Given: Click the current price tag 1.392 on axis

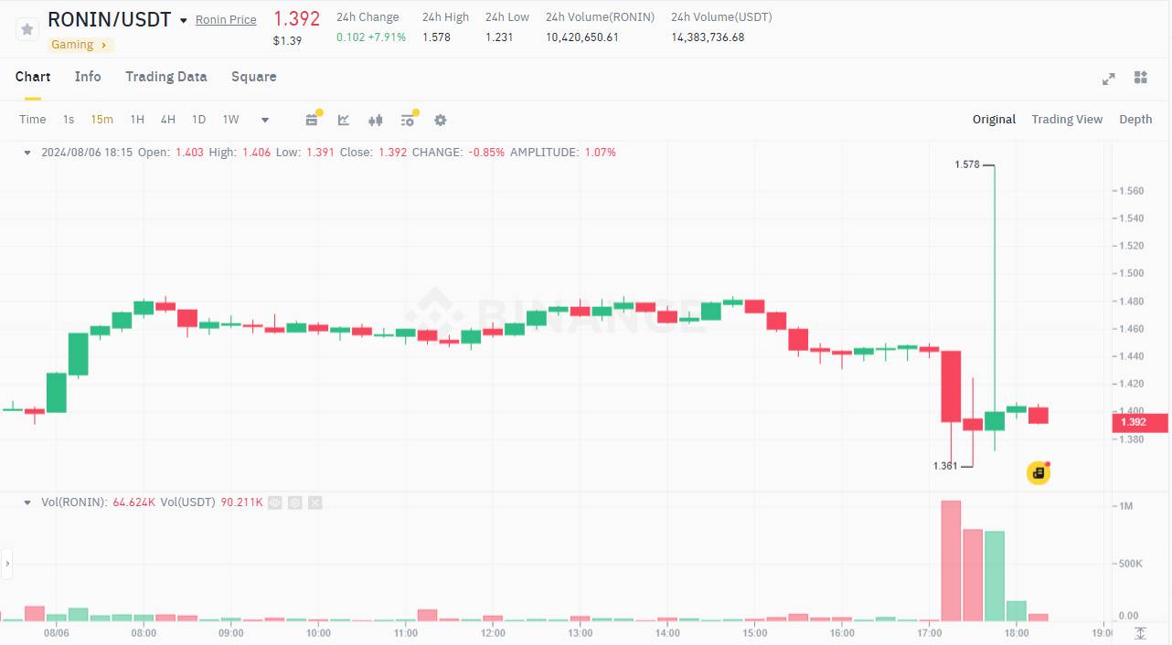Looking at the screenshot, I should coord(1140,422).
